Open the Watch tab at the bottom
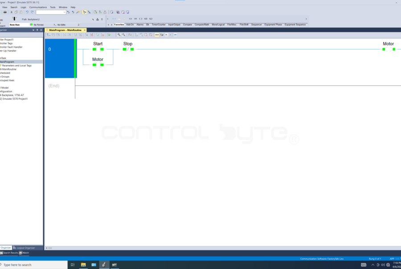401x269 pixels. point(24,253)
